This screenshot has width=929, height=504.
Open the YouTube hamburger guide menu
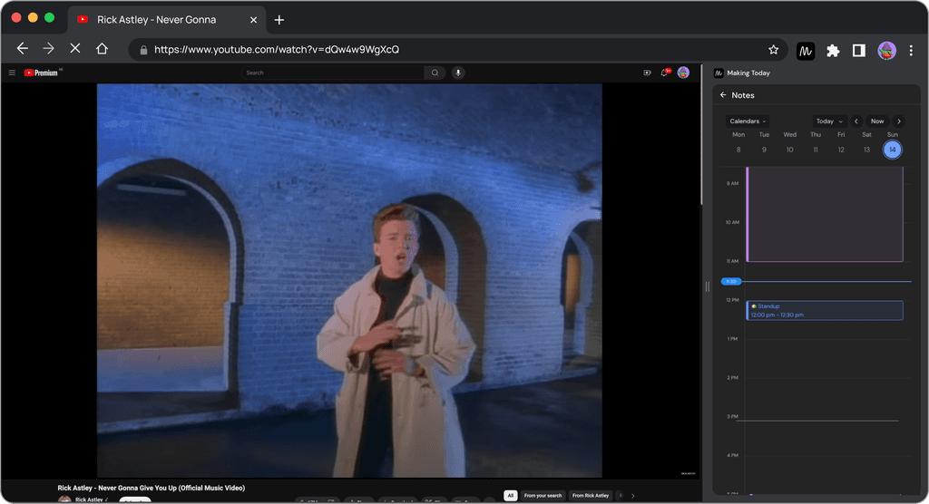tap(12, 73)
